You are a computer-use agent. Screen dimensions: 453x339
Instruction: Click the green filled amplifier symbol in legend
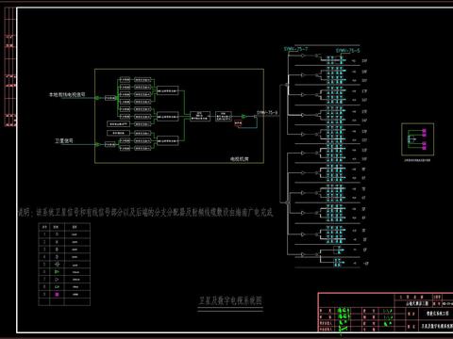(57, 272)
